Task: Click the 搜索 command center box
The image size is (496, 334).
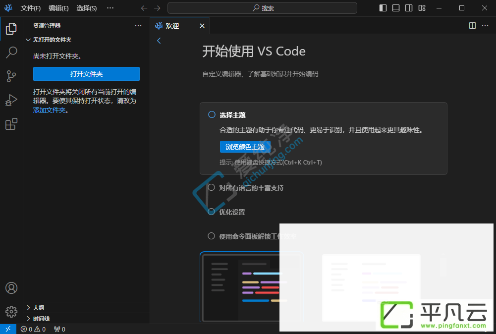Action: (262, 8)
